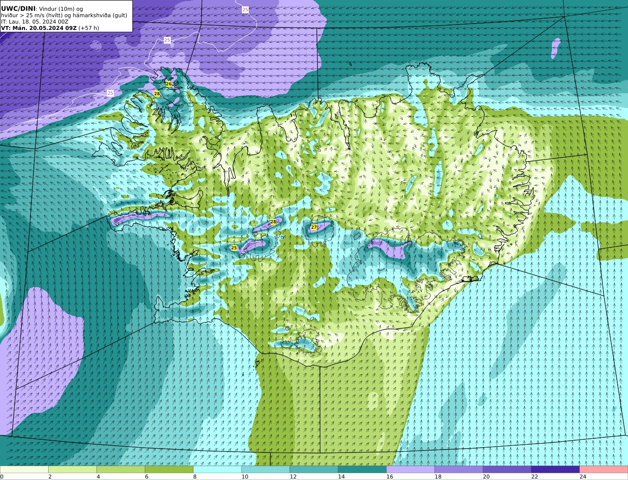Click the 'hviður > 25 m/s (hvítt)' description line
This screenshot has height=480, width=628.
[x=64, y=15]
